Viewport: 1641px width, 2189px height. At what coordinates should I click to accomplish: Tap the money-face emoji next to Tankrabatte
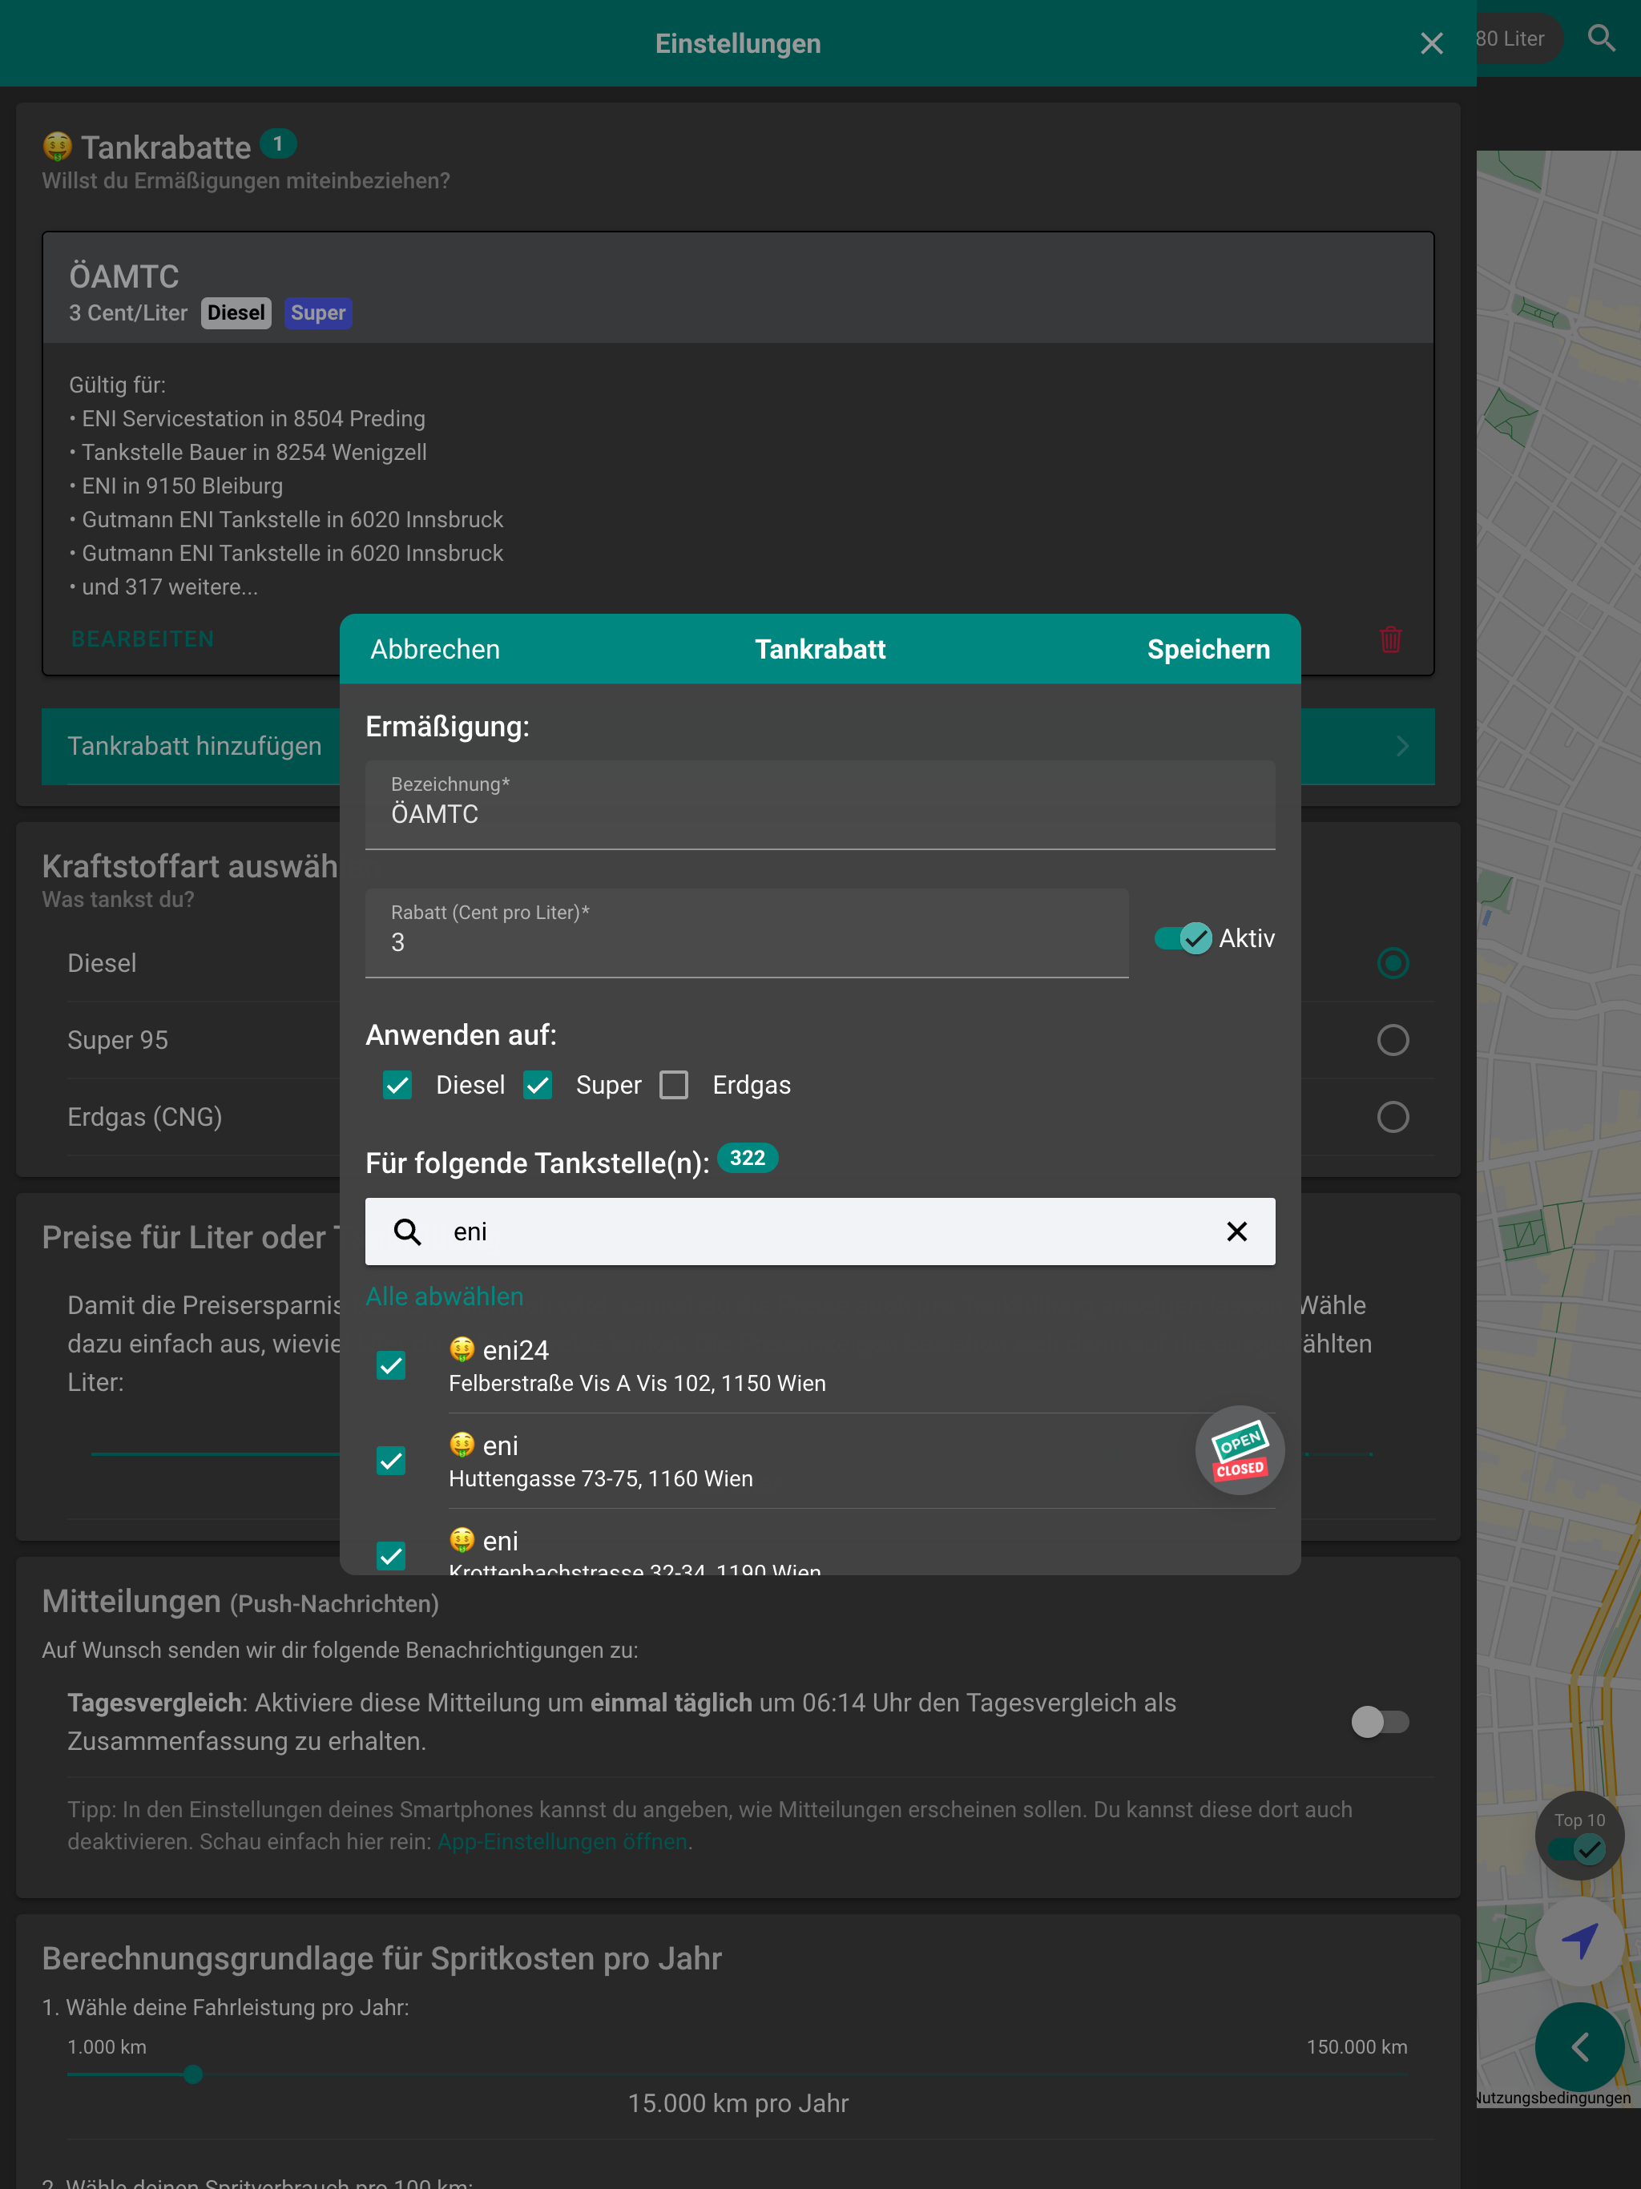tap(58, 147)
